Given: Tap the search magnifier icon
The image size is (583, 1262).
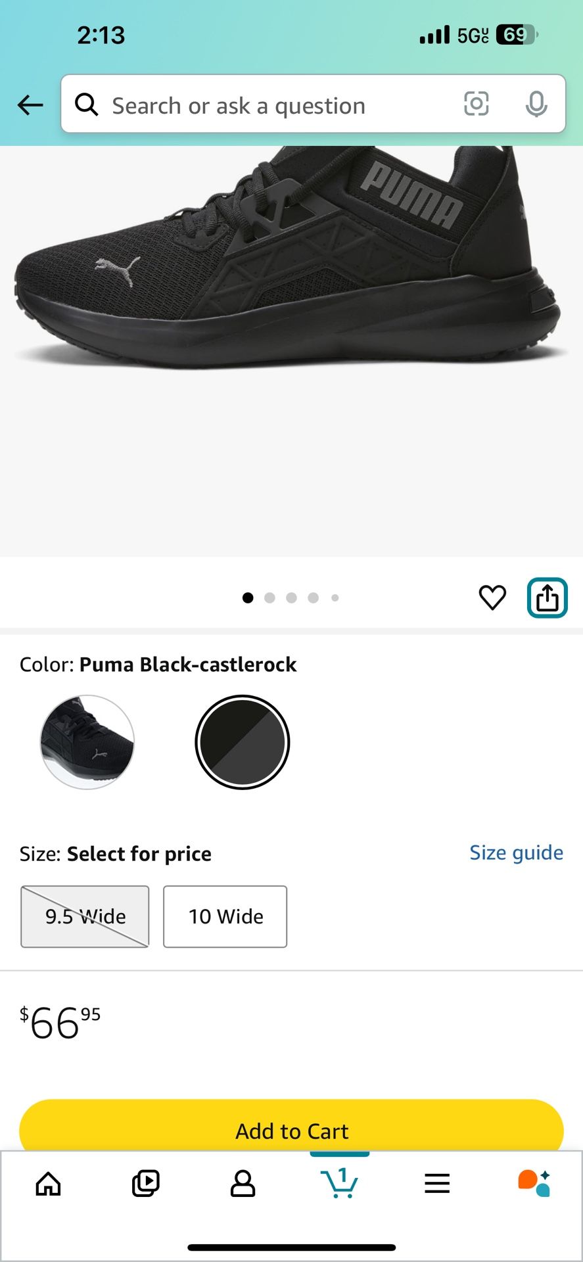Looking at the screenshot, I should pos(87,105).
